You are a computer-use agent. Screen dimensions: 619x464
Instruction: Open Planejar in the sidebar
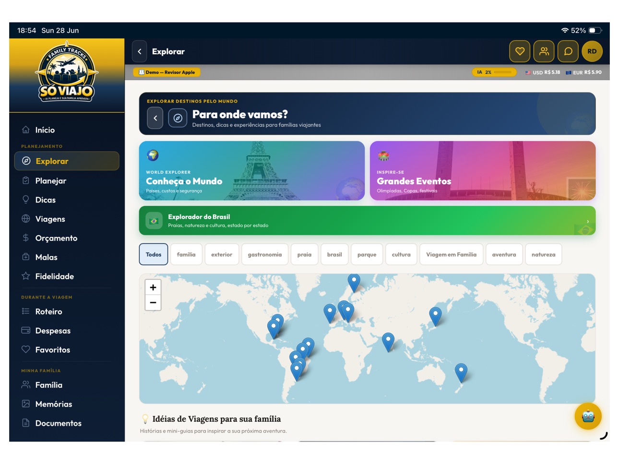tap(67, 181)
